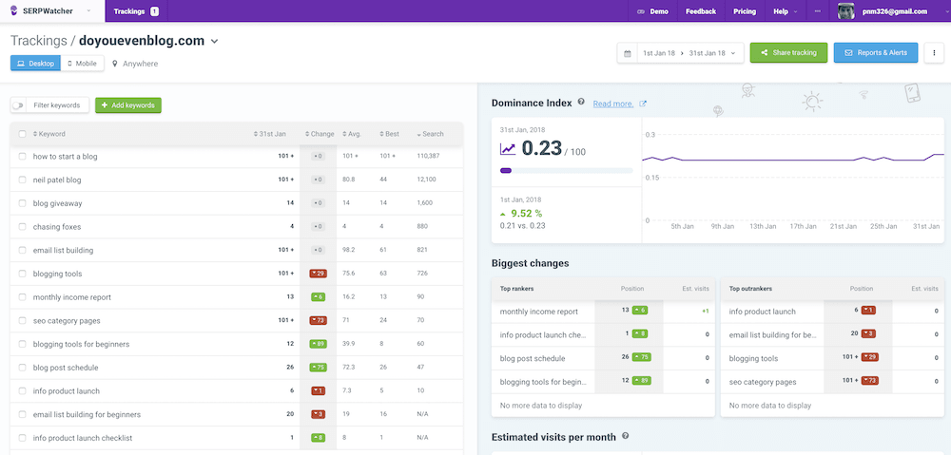Sort table by Avg. column
The width and height of the screenshot is (951, 455).
pos(353,134)
